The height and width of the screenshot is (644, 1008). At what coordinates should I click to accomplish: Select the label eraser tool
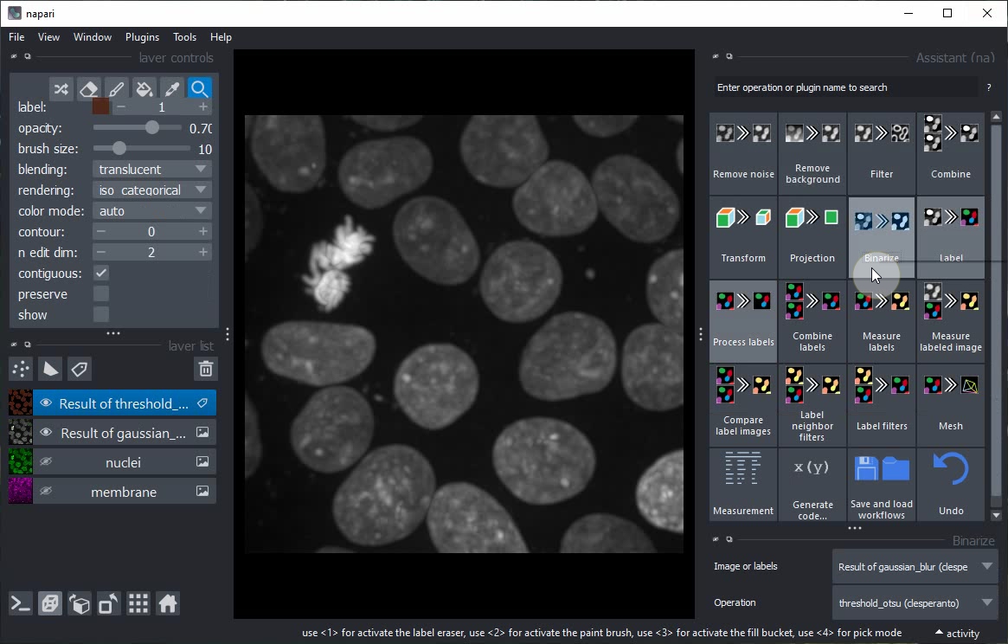click(x=88, y=88)
